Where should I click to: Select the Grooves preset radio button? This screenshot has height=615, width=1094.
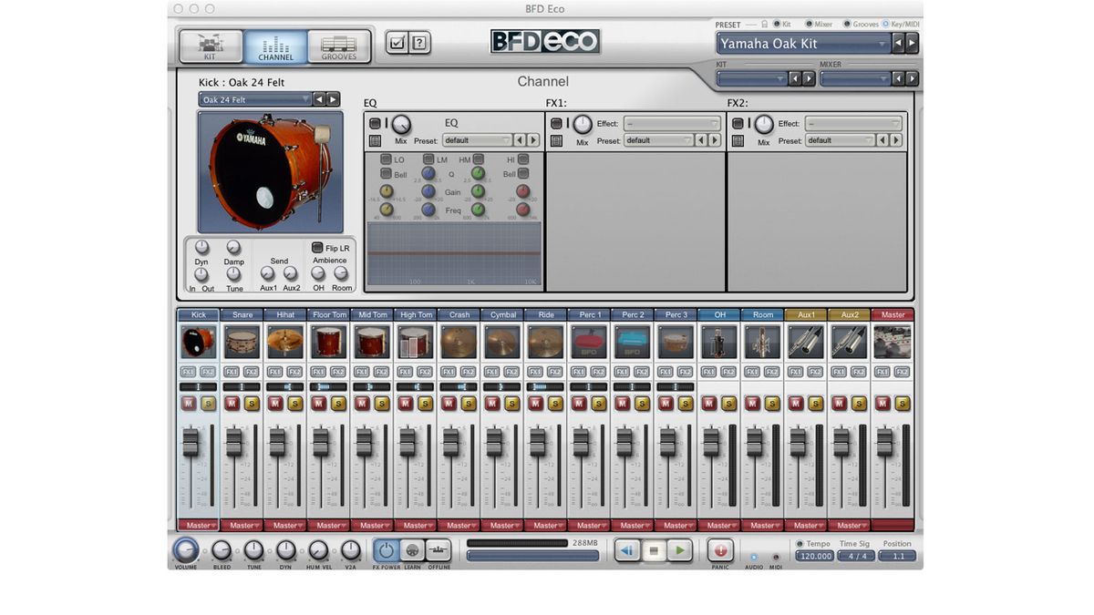click(848, 24)
